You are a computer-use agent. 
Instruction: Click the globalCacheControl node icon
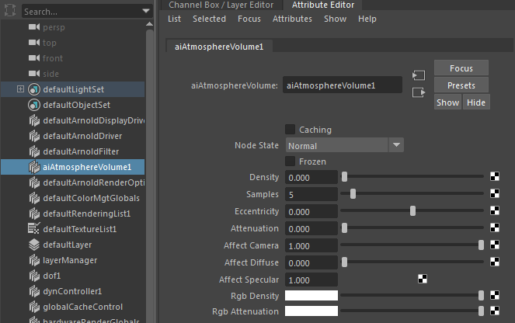click(x=34, y=307)
